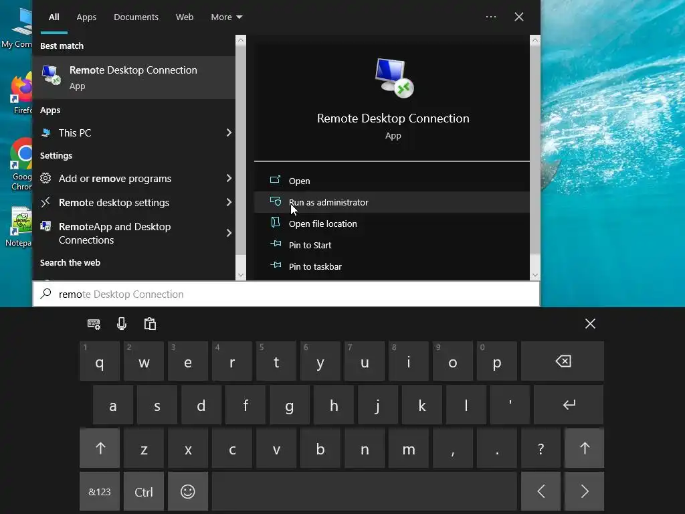Image resolution: width=685 pixels, height=514 pixels.
Task: Tap the apostrophe key
Action: [x=510, y=405]
